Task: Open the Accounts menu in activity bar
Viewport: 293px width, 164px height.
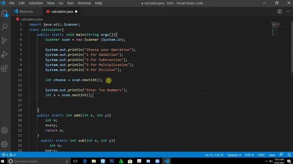Action: (x=4, y=130)
